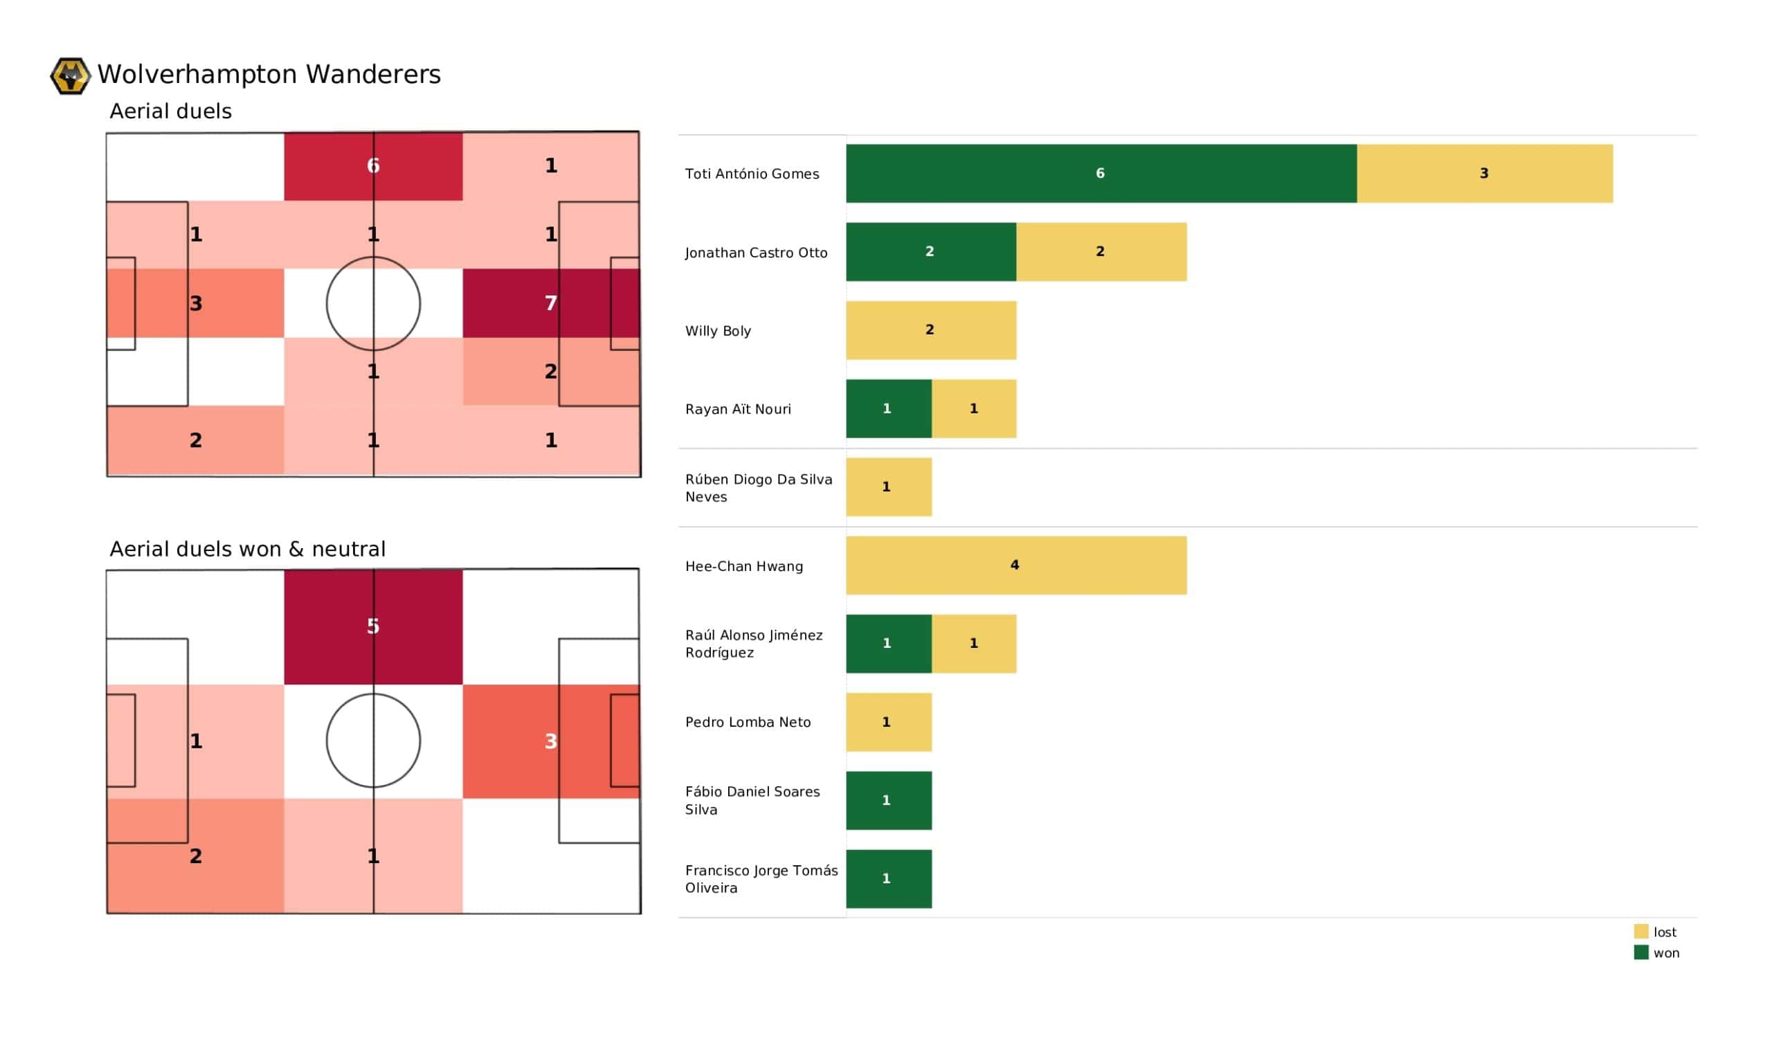1772x1041 pixels.
Task: Click the green 'won' legend swatch
Action: click(x=1641, y=953)
